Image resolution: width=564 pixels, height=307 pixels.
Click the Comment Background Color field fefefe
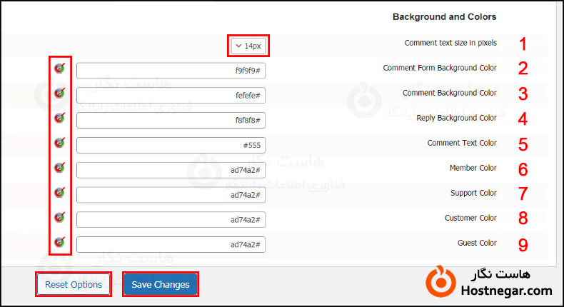click(x=171, y=96)
